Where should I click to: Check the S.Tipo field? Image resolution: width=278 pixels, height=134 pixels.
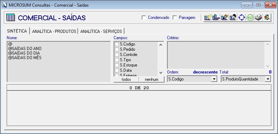click(117, 60)
